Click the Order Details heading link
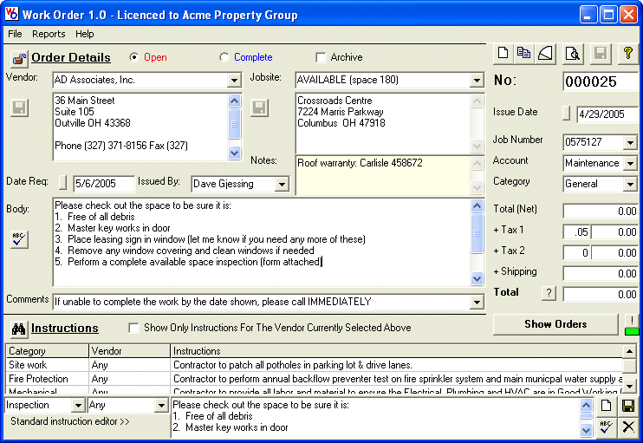Image resolution: width=643 pixels, height=443 pixels. click(x=71, y=57)
